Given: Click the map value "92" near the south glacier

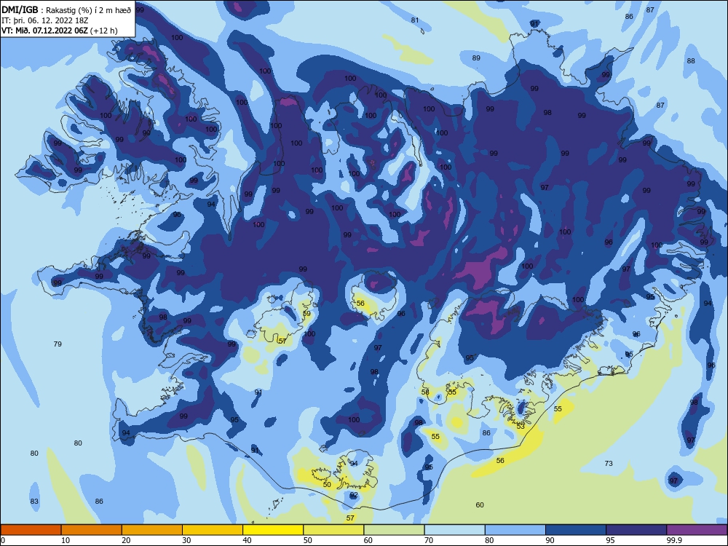Looking at the screenshot, I should (354, 495).
